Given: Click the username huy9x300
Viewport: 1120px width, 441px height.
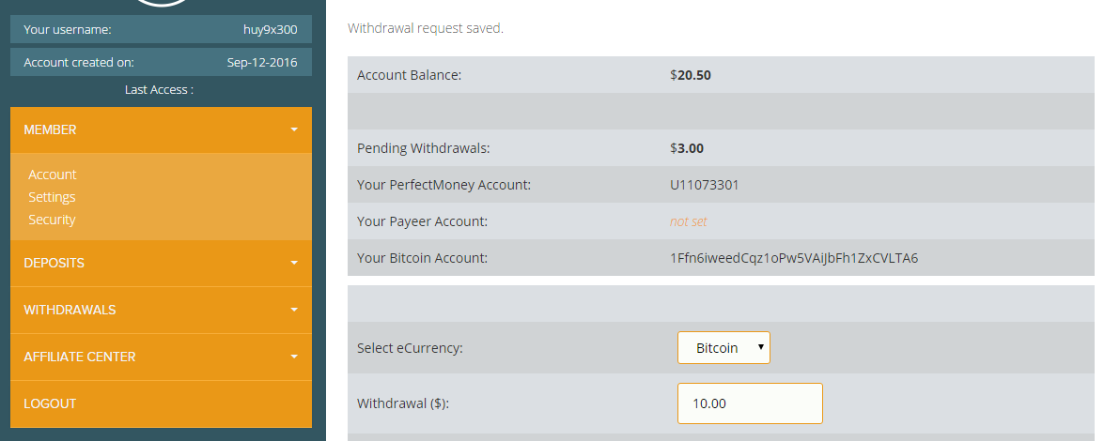Looking at the screenshot, I should click(270, 29).
